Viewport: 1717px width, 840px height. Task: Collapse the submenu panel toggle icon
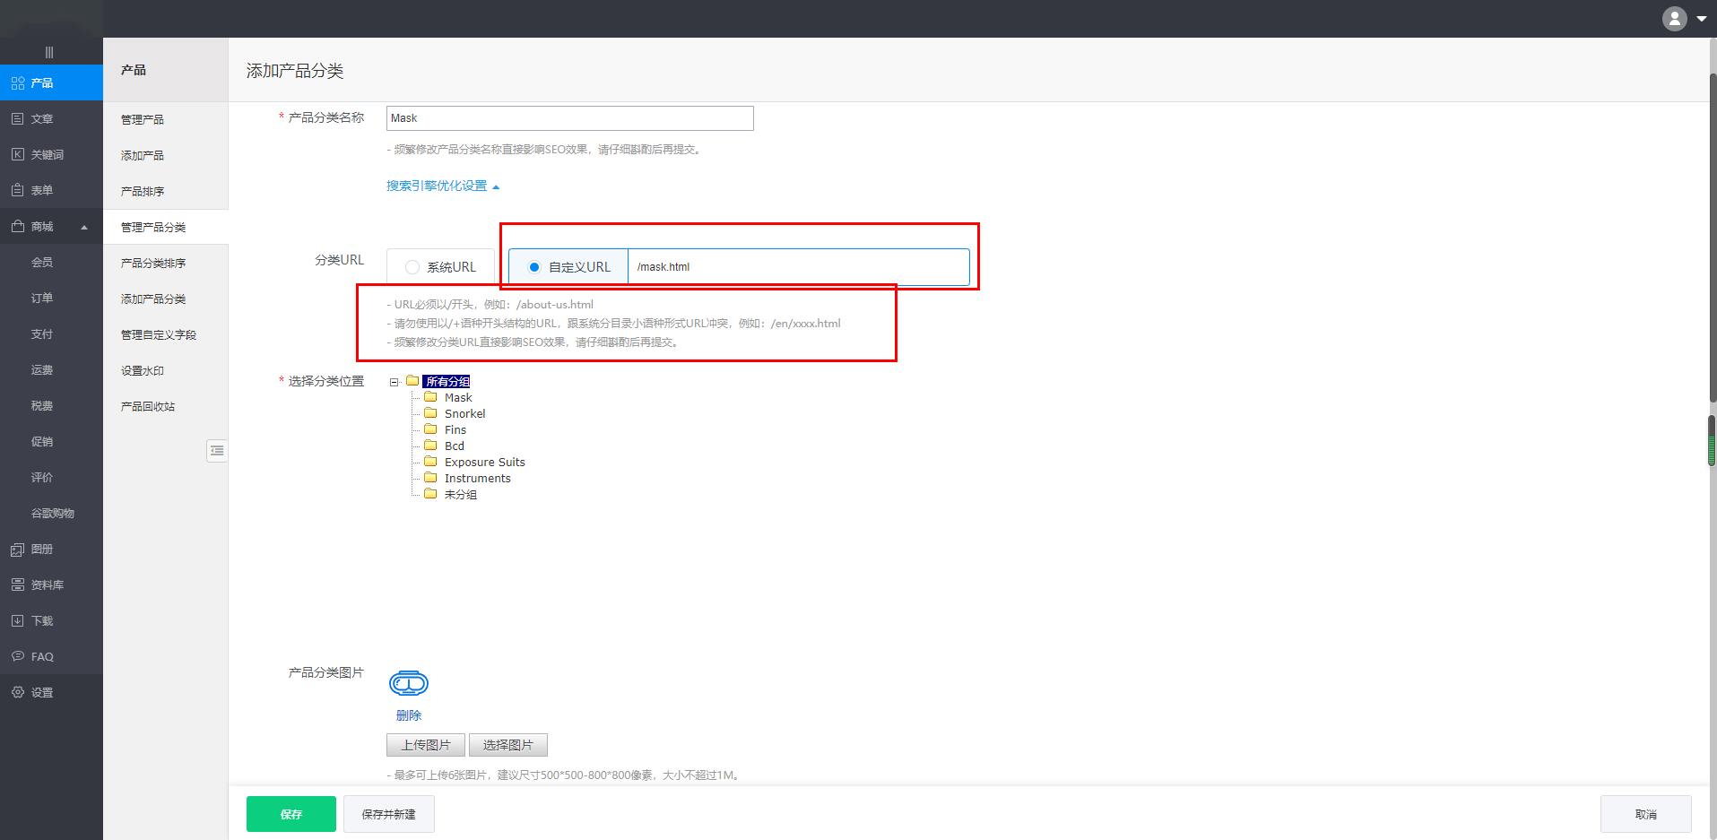[217, 451]
